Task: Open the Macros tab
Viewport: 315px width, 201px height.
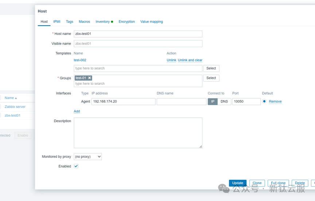Action: coord(84,22)
